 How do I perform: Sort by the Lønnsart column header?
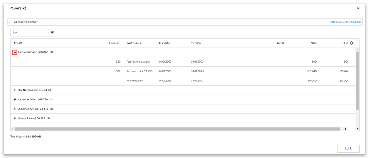click(115, 43)
